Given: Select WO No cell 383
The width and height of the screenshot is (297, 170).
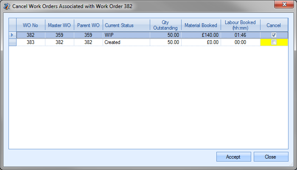Looking at the screenshot, I should pyautogui.click(x=31, y=42).
